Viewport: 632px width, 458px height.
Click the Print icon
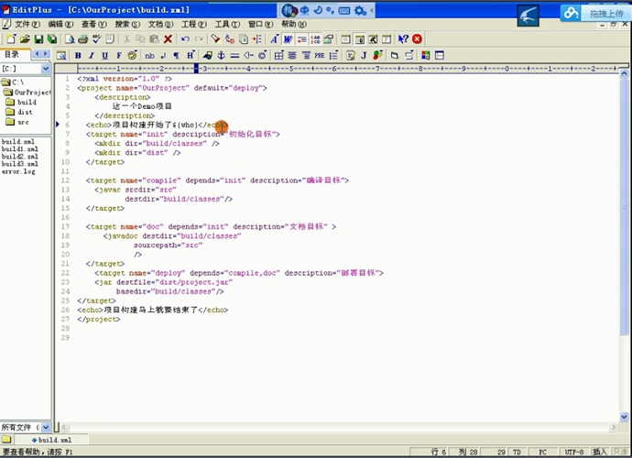coord(83,39)
